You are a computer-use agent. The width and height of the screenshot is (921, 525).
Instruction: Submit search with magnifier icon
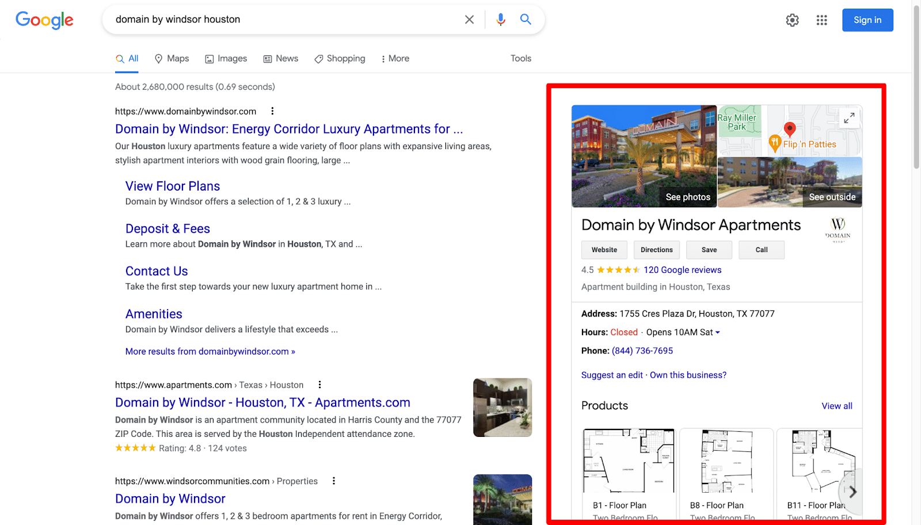(526, 19)
